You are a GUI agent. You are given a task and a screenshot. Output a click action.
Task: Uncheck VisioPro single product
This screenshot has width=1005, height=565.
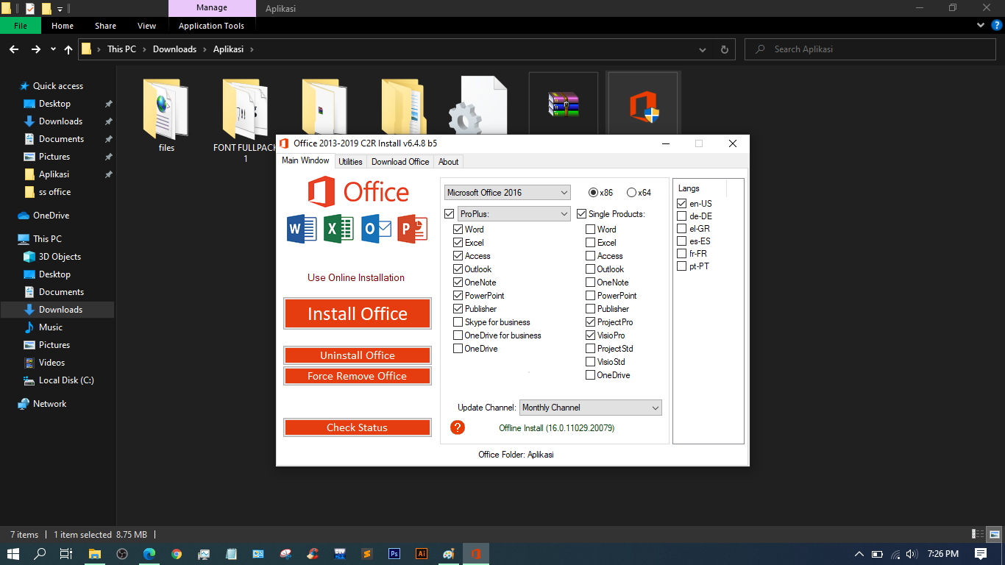point(591,335)
